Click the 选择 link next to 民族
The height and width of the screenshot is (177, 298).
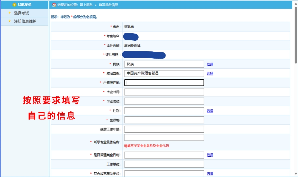tap(210, 64)
